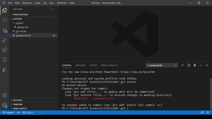Click master branch indicator in status bar
This screenshot has height=119, width=212.
[x=8, y=112]
